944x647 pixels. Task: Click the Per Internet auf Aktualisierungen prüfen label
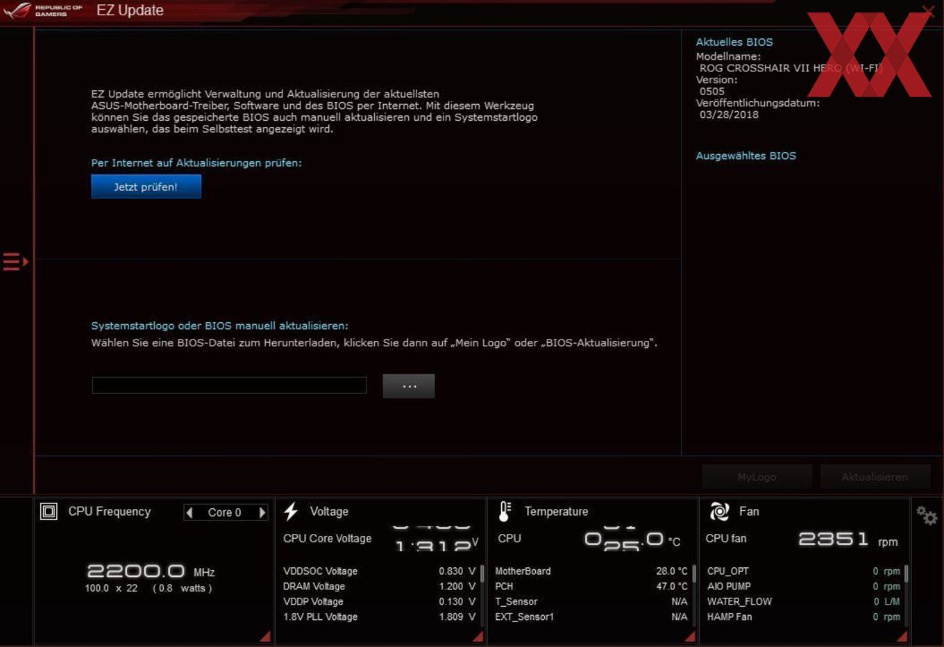(196, 162)
